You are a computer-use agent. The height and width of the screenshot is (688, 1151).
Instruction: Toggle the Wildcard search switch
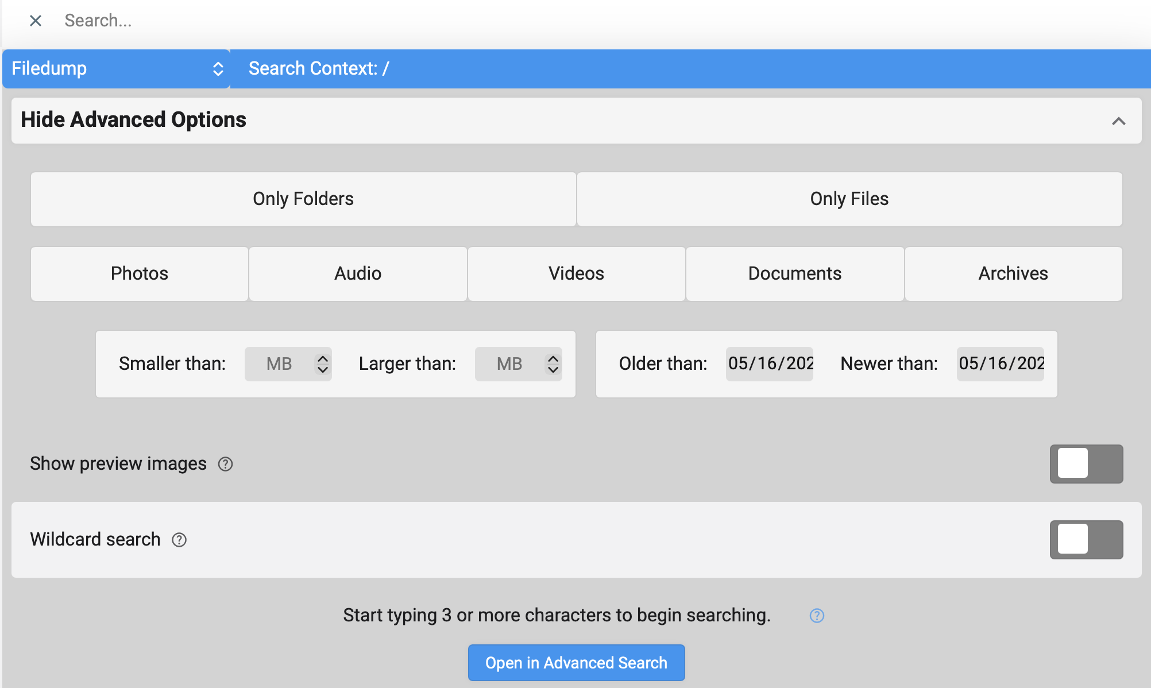click(1086, 539)
